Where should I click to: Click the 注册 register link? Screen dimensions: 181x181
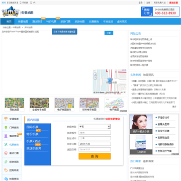click(x=148, y=3)
